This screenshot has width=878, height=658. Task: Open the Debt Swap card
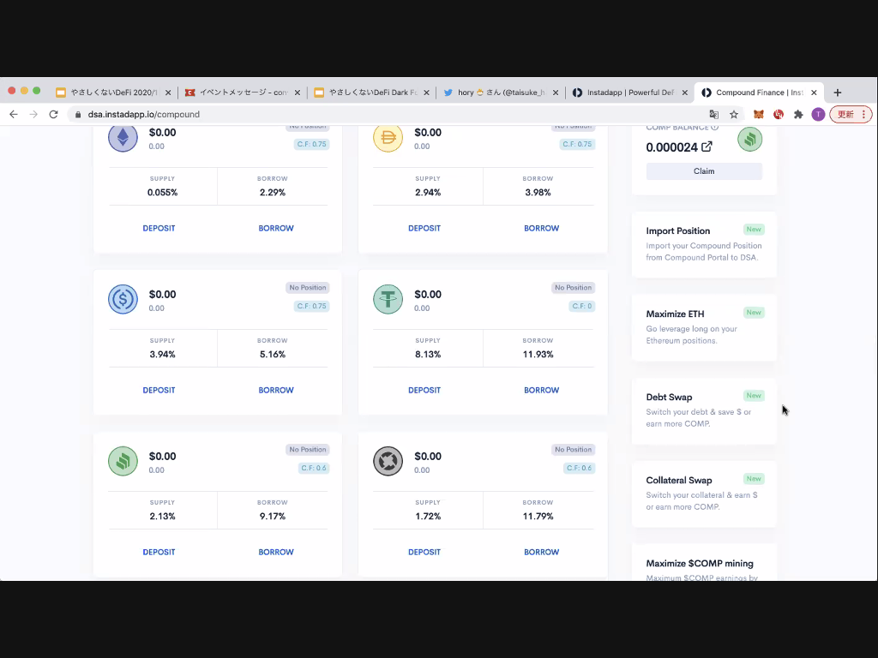704,410
